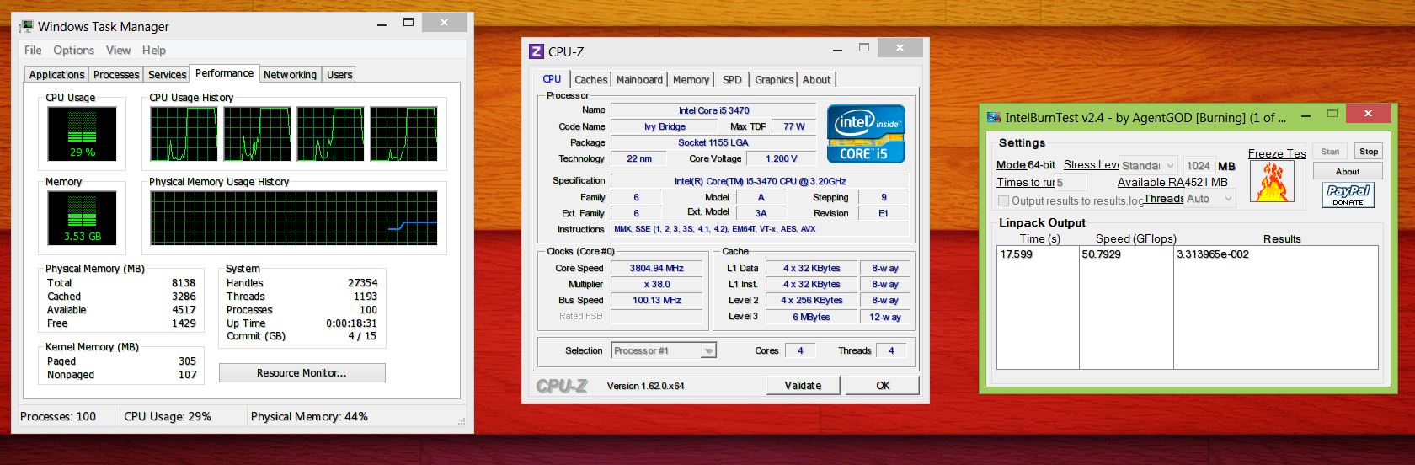Click the CPU Usage 29% gauge
The image size is (1415, 465).
coord(82,133)
